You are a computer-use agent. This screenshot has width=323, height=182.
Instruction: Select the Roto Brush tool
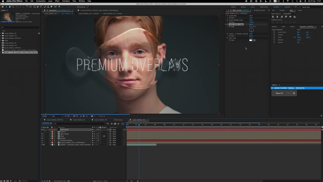pos(55,7)
